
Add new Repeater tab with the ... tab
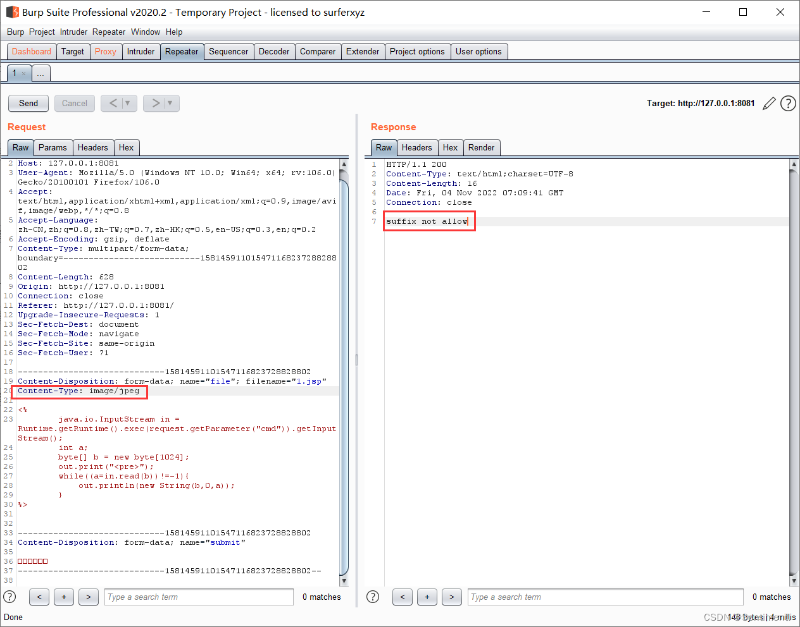coord(41,73)
